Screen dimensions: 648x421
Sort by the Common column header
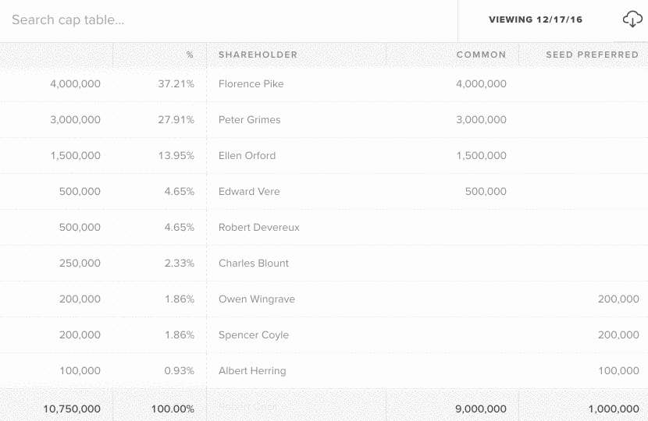pos(481,55)
